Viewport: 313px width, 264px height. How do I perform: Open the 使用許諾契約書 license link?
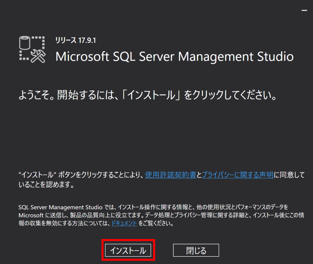tap(171, 175)
